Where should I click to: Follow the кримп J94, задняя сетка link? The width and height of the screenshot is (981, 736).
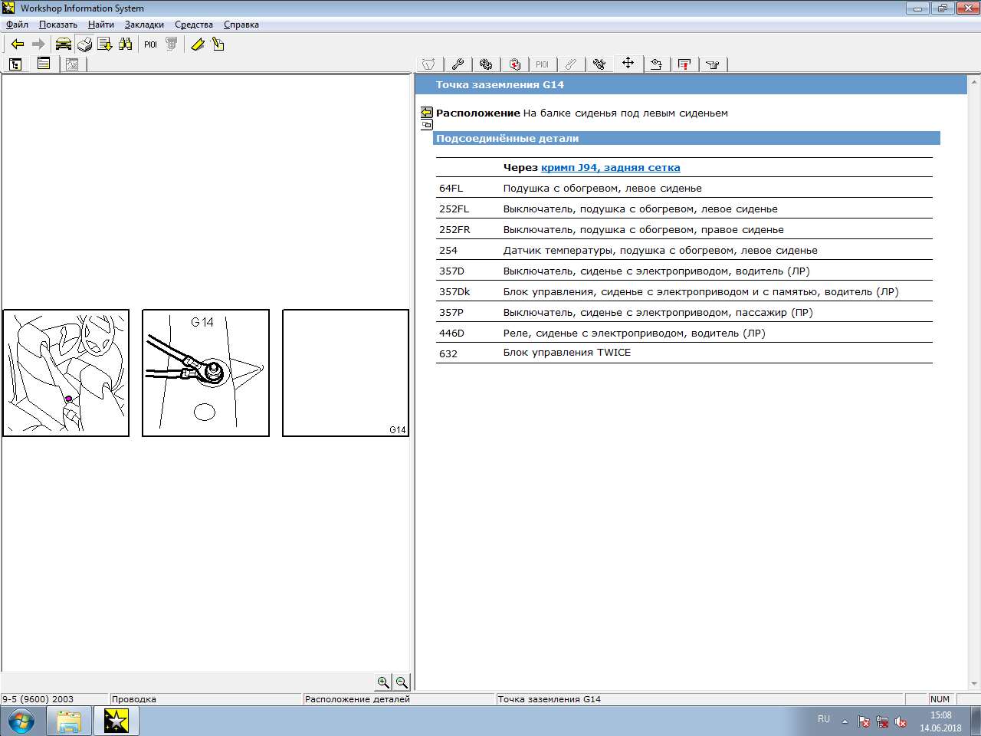pos(610,168)
